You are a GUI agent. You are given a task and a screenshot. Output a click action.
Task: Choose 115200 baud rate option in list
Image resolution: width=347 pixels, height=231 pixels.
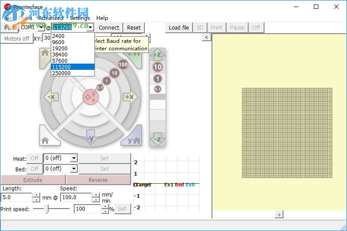coord(73,67)
